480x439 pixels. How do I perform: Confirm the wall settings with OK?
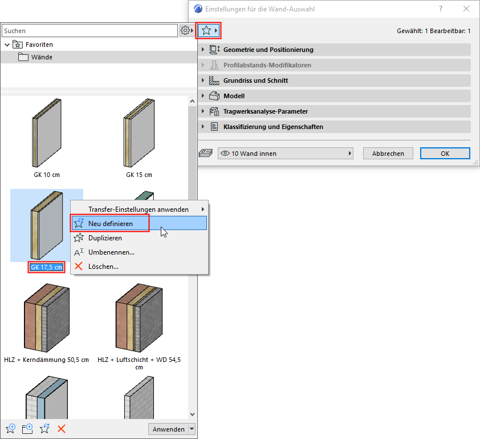coord(445,153)
